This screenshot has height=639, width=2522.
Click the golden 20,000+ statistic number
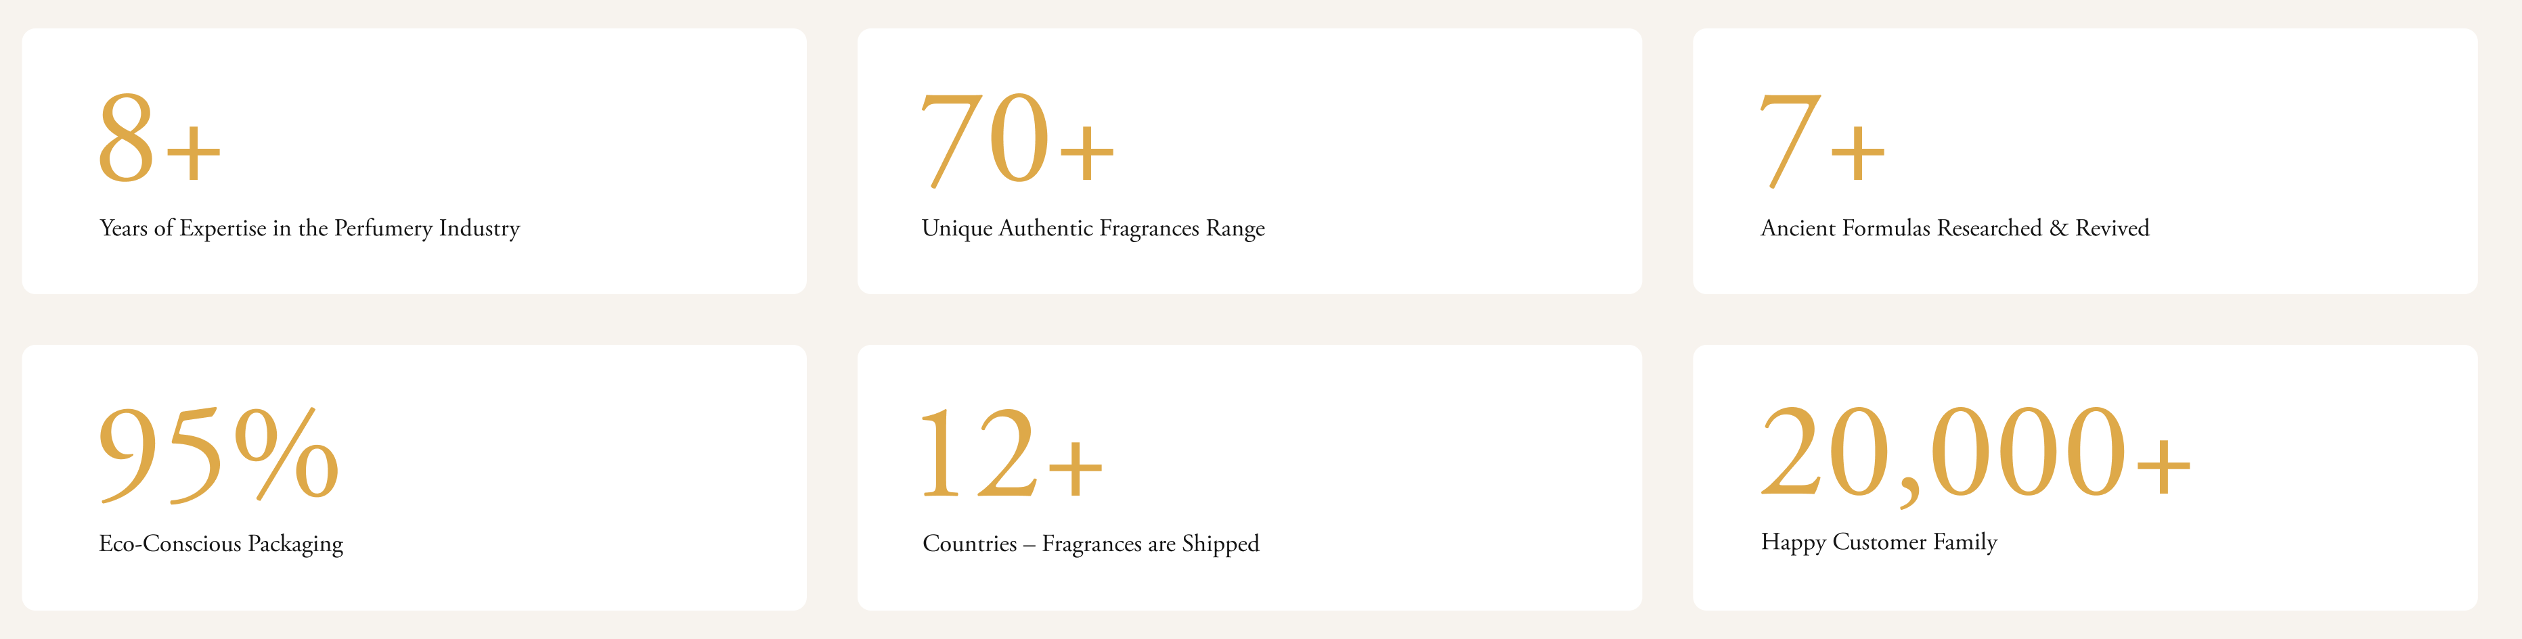pos(1974,453)
